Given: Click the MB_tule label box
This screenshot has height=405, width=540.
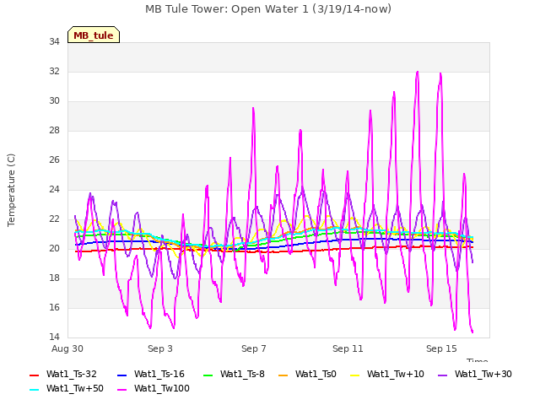Looking at the screenshot, I should (94, 35).
